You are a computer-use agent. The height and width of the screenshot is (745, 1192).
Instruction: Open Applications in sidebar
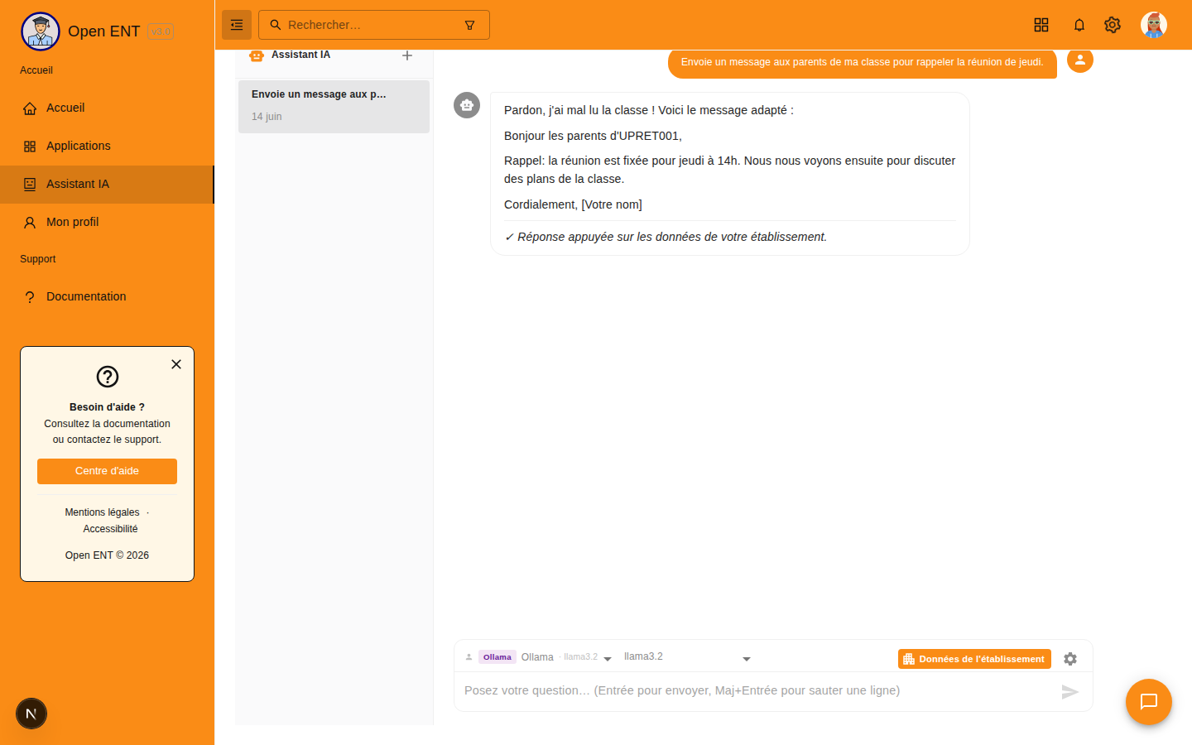(107, 146)
